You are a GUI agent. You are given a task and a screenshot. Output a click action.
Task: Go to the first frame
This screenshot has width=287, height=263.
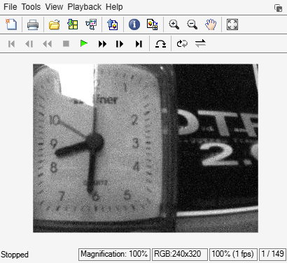(x=11, y=44)
